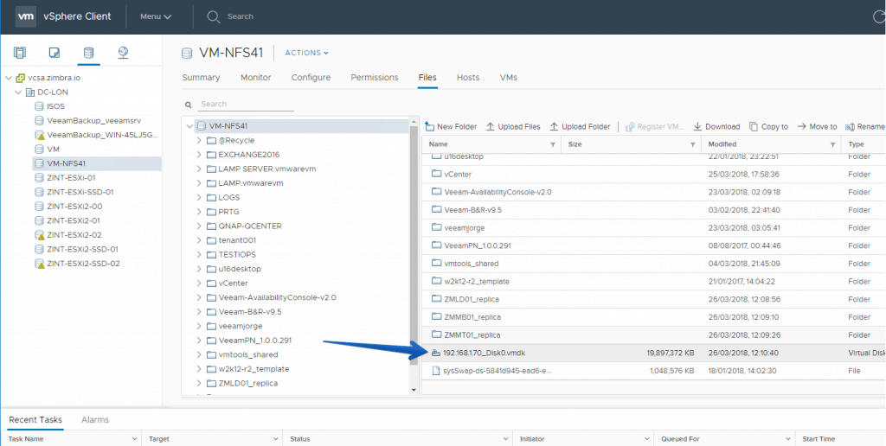The image size is (886, 446).
Task: Switch to the Summary tab
Action: pos(201,77)
